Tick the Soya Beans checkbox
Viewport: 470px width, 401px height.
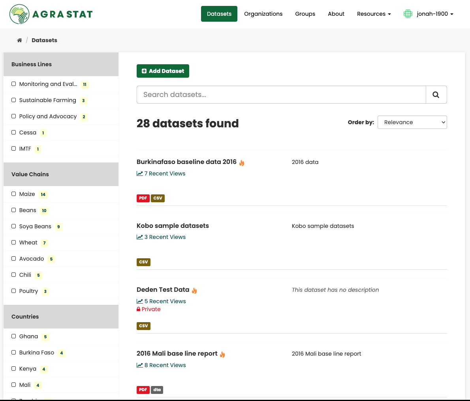coord(13,226)
